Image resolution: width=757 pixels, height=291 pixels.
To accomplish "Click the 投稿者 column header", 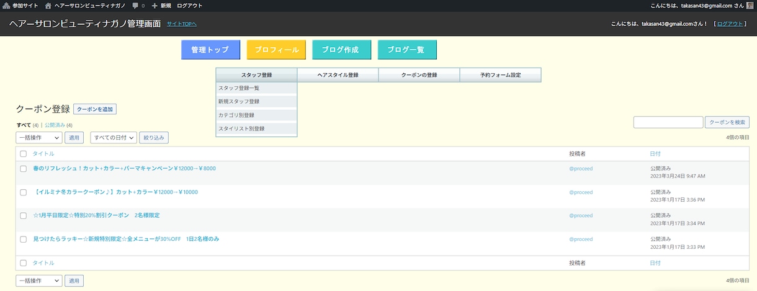I will tap(577, 154).
